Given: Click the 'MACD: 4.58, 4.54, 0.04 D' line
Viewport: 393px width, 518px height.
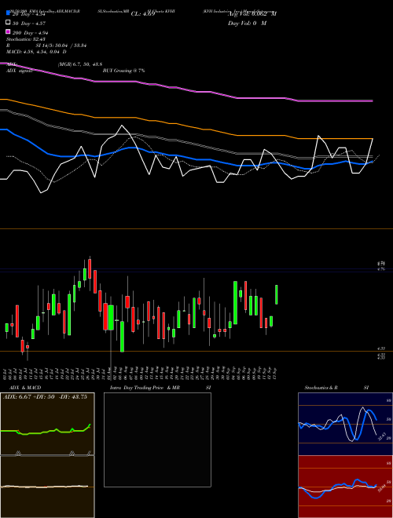Looking at the screenshot, I should 36,52.
